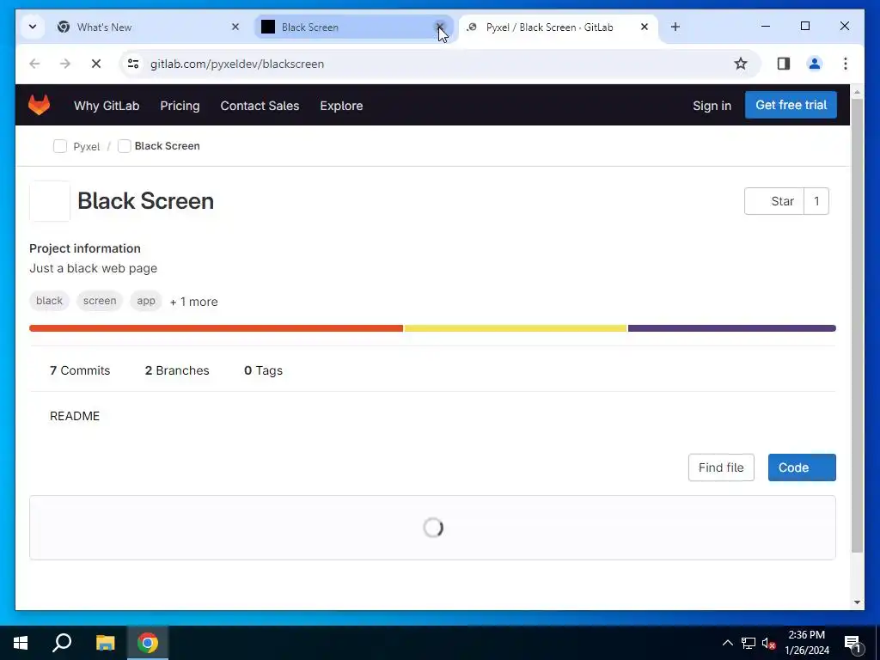Open Black Screen breadcrumb link
This screenshot has width=880, height=660.
point(168,146)
